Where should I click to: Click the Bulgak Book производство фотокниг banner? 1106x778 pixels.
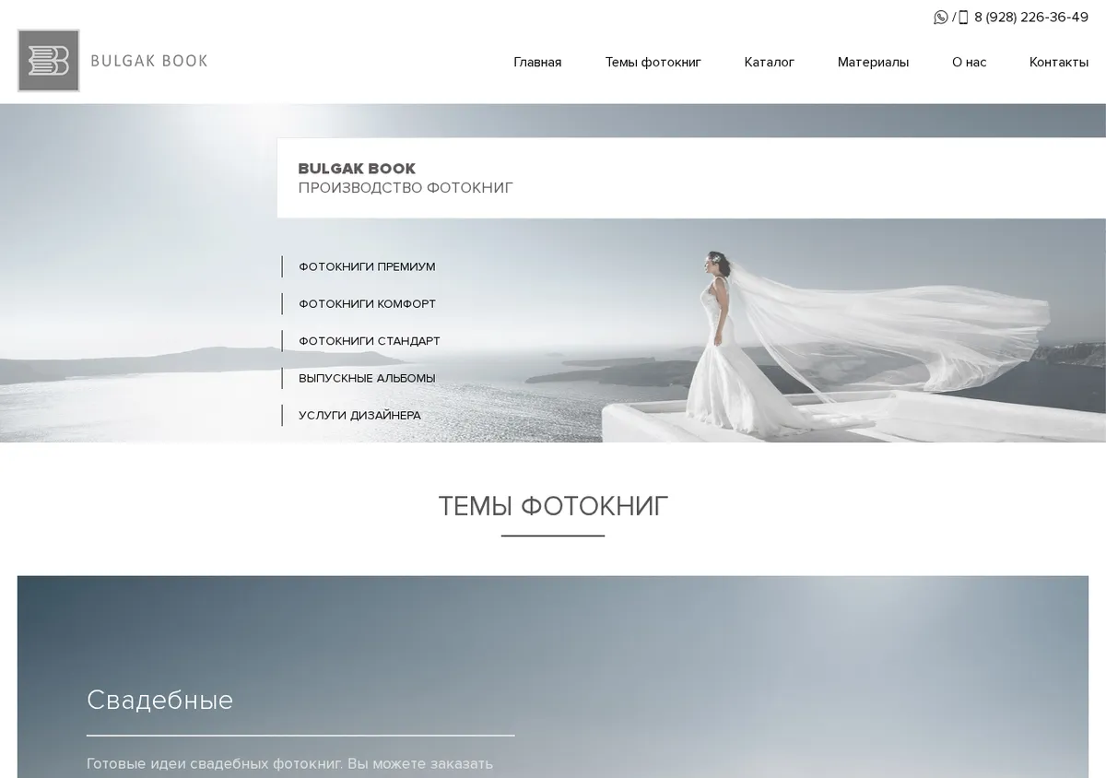point(691,178)
